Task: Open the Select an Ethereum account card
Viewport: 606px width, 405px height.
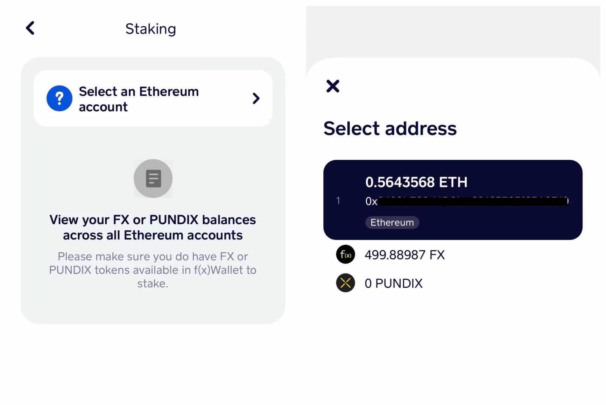Action: (x=153, y=98)
